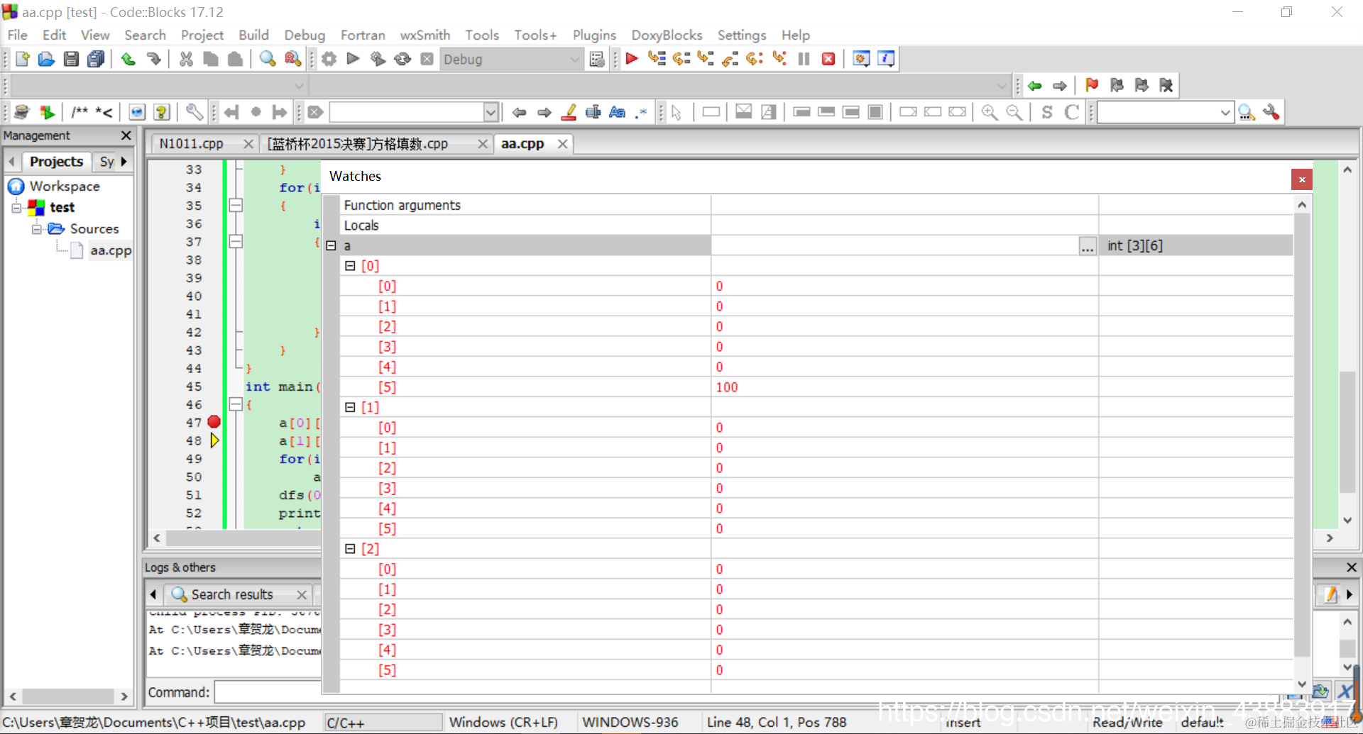Open the Debug menu
This screenshot has width=1363, height=734.
click(x=305, y=35)
